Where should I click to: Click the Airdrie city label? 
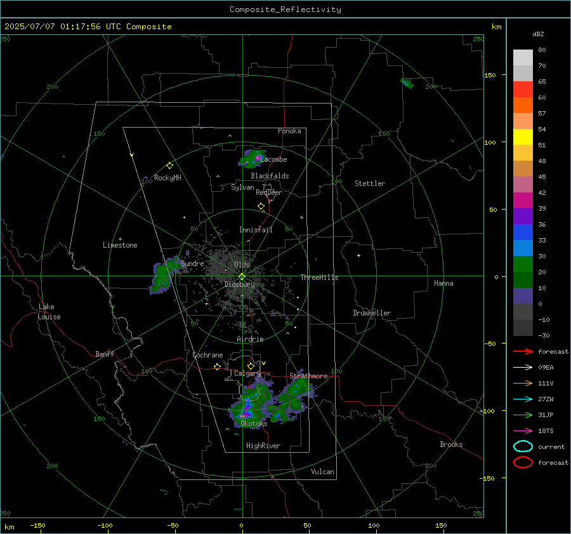point(250,339)
